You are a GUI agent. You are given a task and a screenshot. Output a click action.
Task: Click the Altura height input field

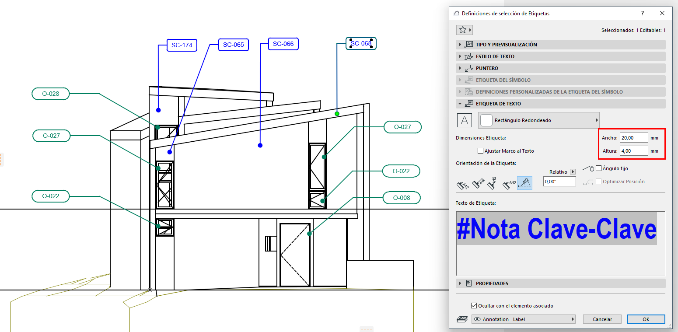634,151
